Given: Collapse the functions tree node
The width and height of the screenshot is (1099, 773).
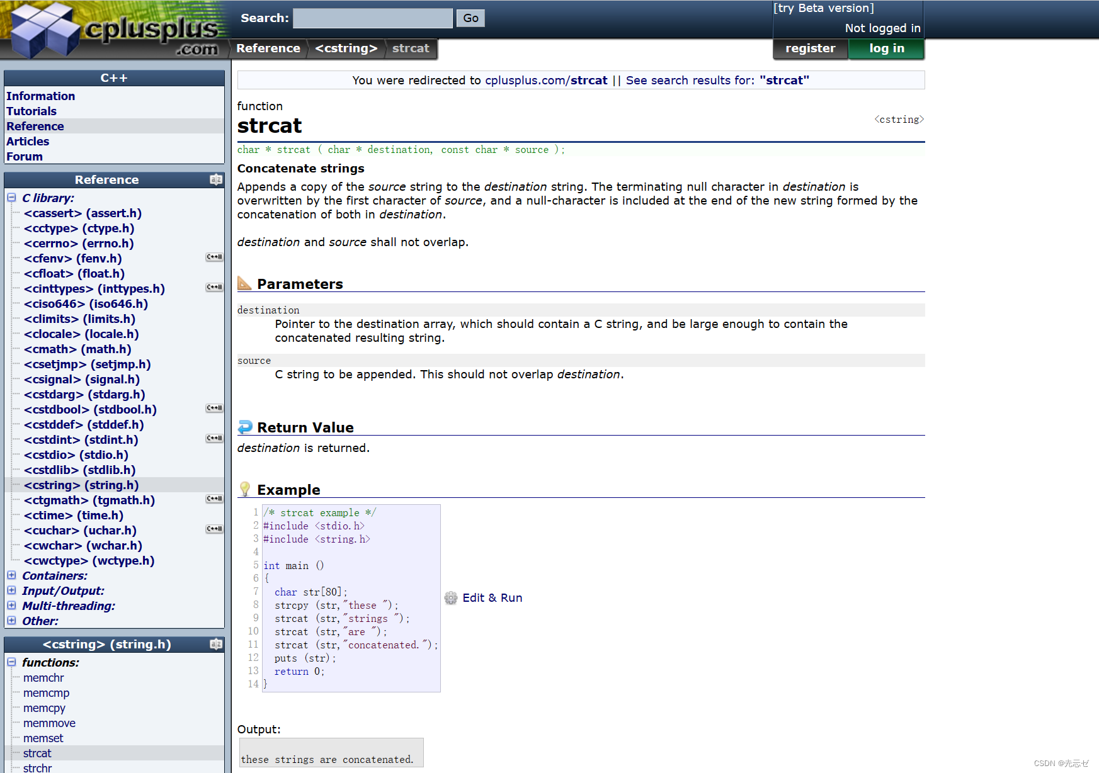Looking at the screenshot, I should click(x=11, y=662).
